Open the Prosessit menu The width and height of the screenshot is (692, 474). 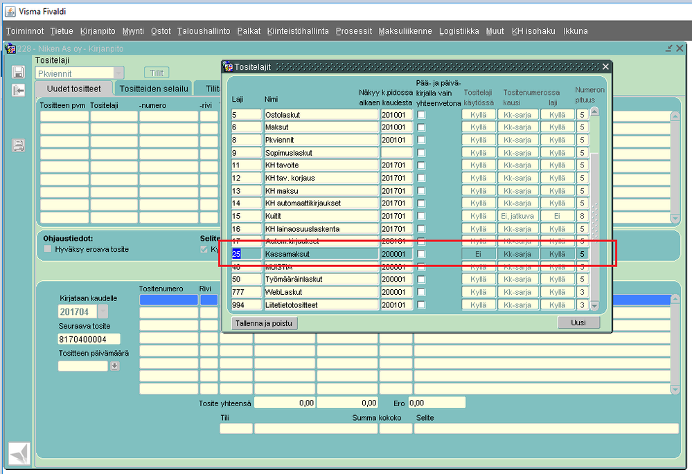pos(353,31)
